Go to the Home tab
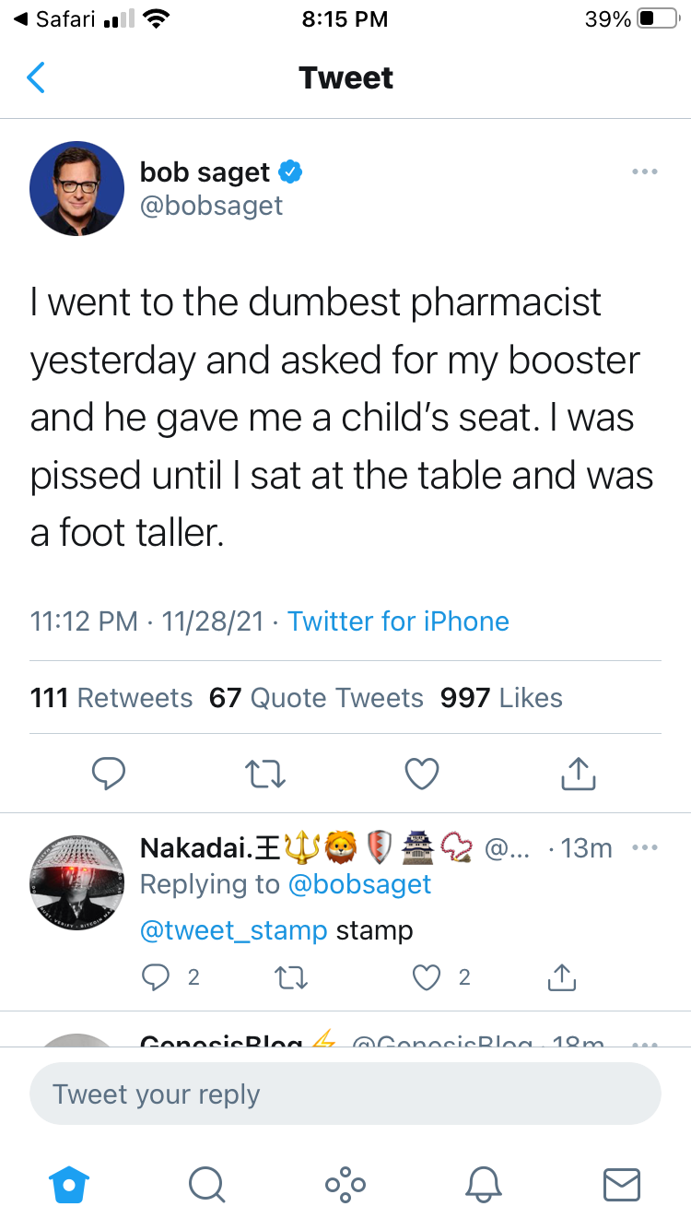This screenshot has width=691, height=1230. 70,1185
